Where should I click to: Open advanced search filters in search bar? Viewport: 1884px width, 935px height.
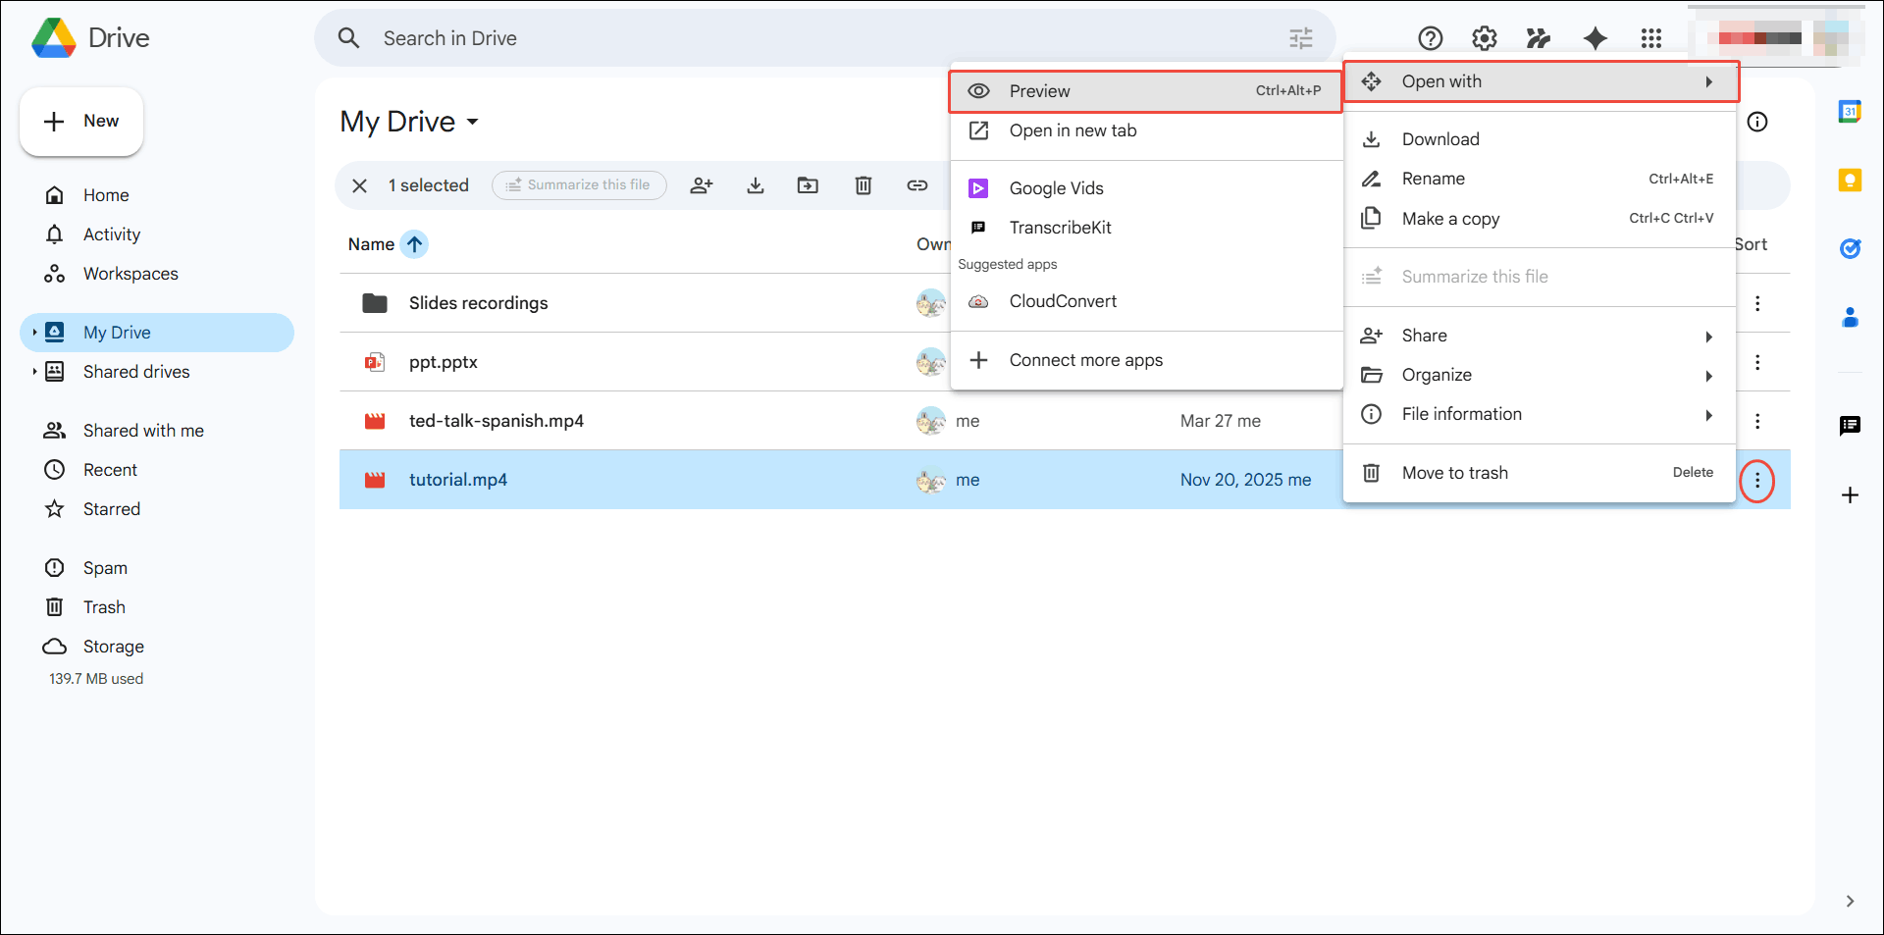[1300, 38]
